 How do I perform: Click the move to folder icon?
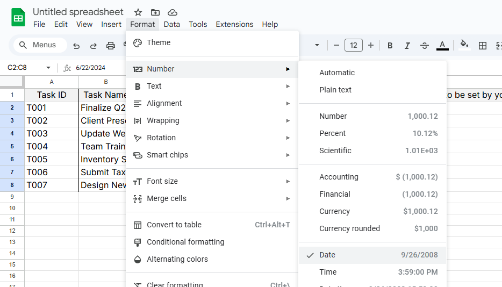tap(155, 12)
